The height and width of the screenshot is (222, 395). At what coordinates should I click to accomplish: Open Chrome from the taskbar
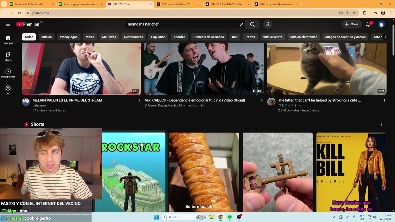point(221,217)
